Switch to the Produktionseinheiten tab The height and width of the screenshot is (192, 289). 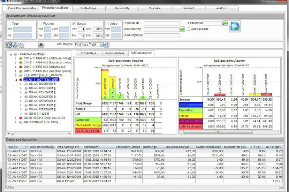[22, 8]
